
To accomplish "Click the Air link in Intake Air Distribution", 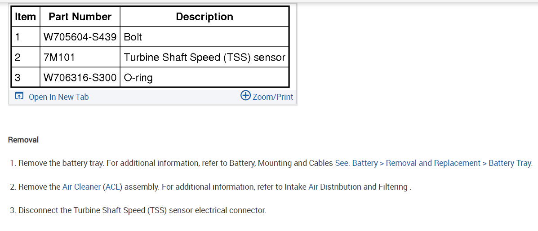I will point(313,187).
